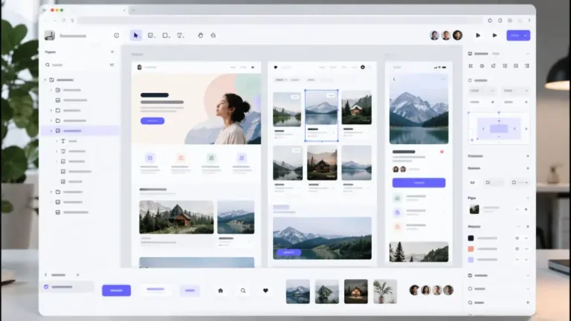The height and width of the screenshot is (321, 571).
Task: Open the clock history icon near the logo
Action: 117,36
